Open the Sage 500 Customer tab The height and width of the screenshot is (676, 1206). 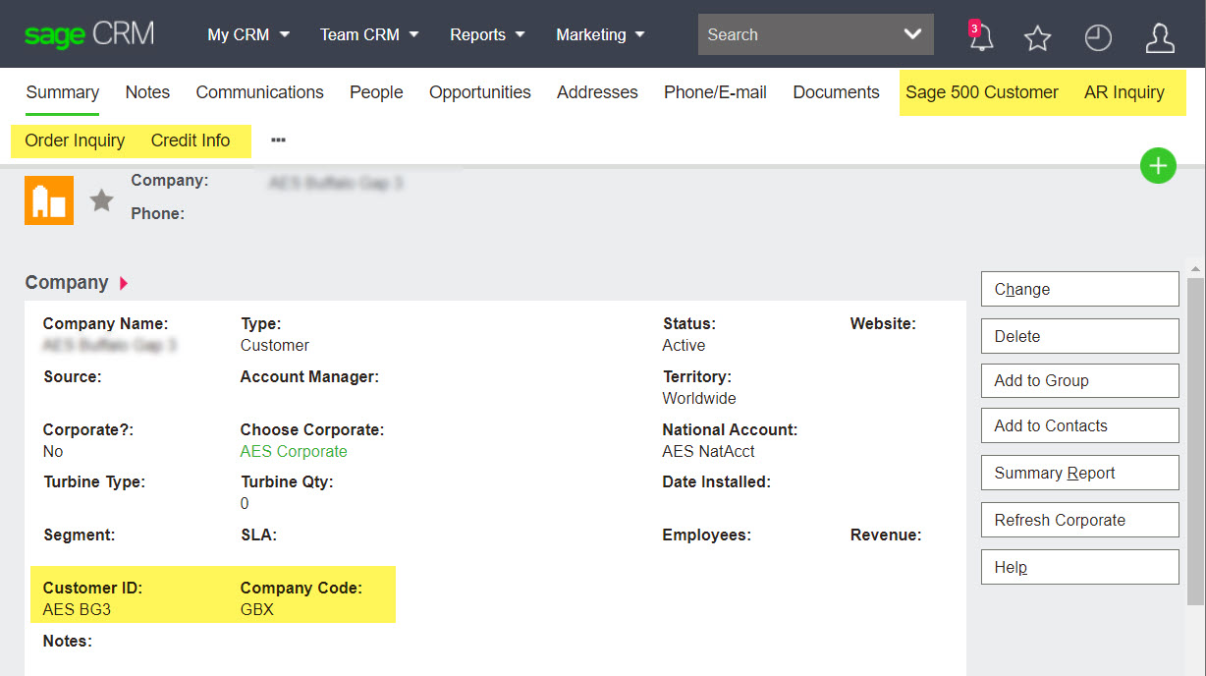pyautogui.click(x=982, y=91)
